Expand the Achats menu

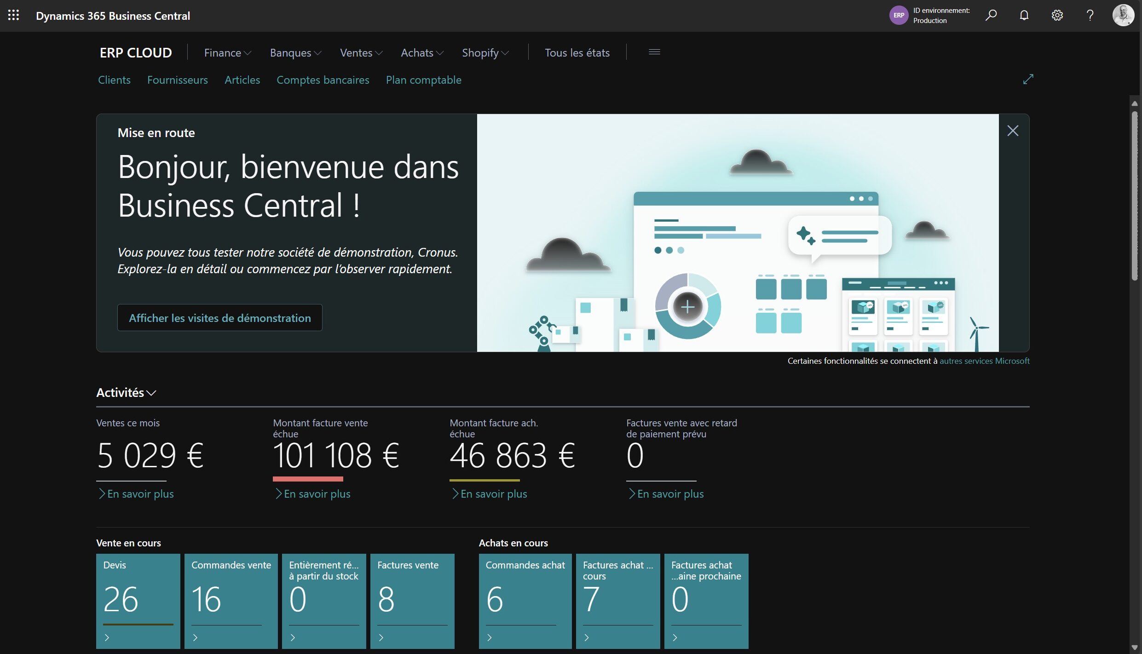coord(422,53)
